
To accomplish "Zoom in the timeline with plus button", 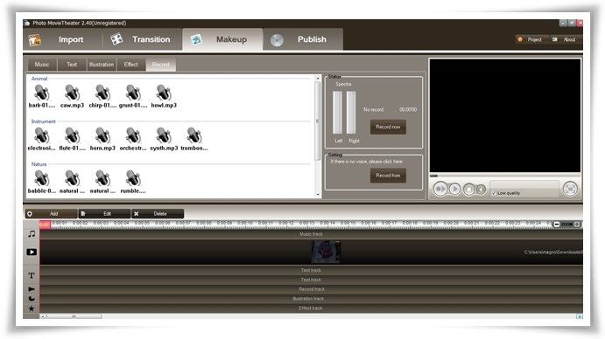I will (577, 225).
